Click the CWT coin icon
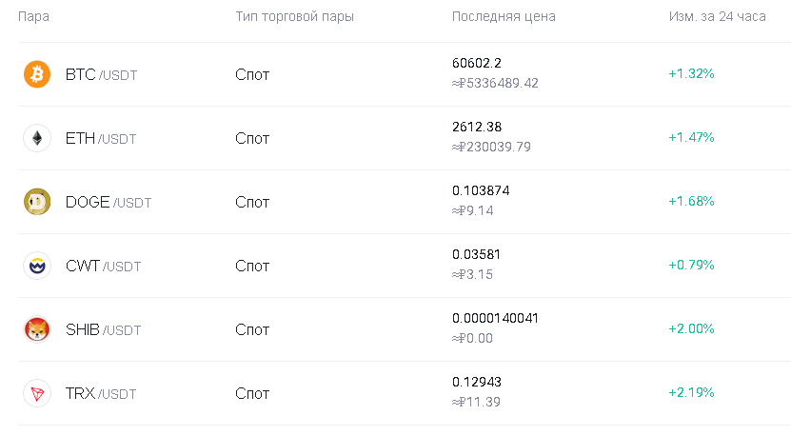 [37, 266]
